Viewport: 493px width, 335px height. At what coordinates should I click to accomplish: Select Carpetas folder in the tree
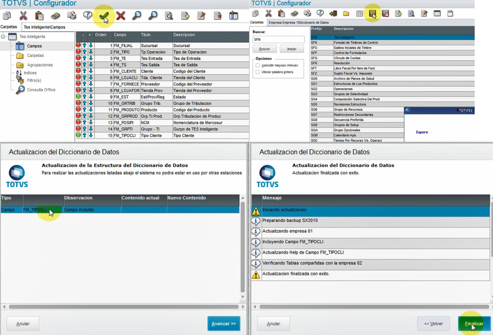35,56
